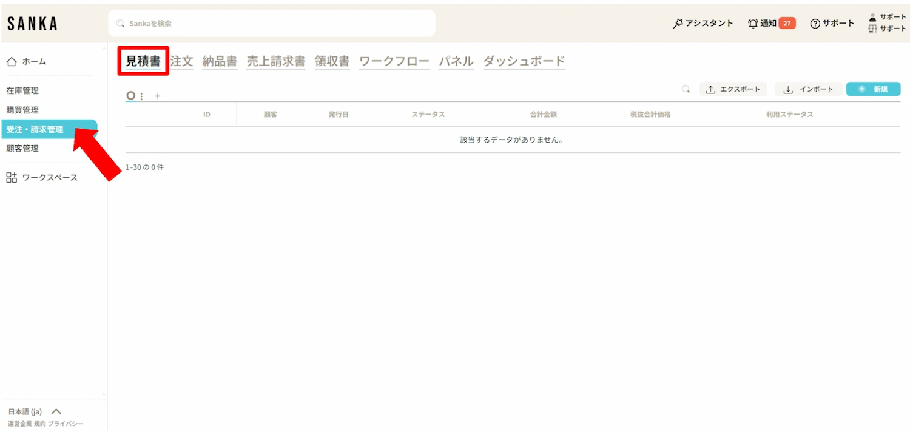
Task: Switch to the 納品書 tab
Action: [220, 61]
